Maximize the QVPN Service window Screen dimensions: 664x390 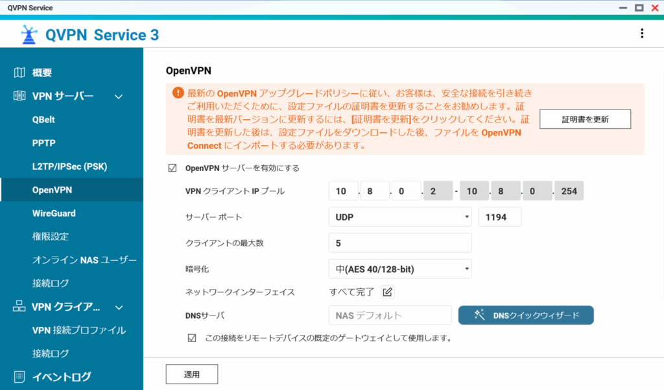click(x=639, y=8)
